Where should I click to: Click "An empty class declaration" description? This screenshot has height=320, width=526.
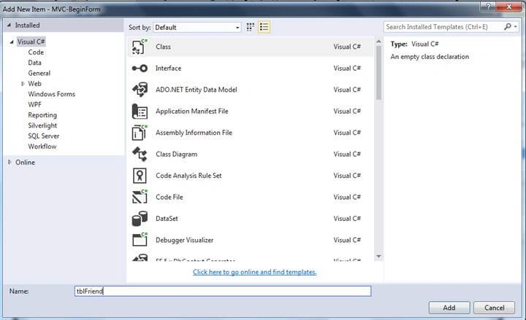coord(430,57)
